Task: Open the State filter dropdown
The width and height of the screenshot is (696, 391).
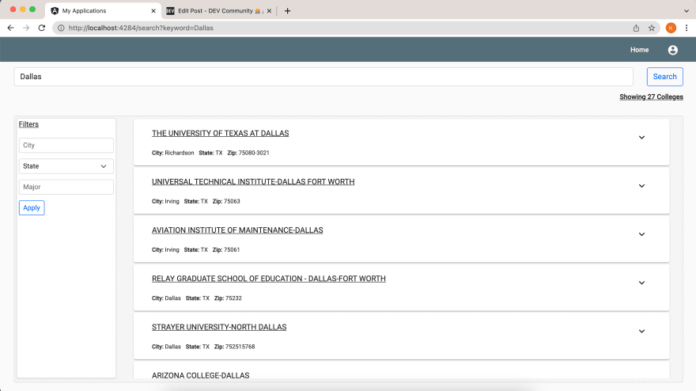Action: (x=66, y=166)
